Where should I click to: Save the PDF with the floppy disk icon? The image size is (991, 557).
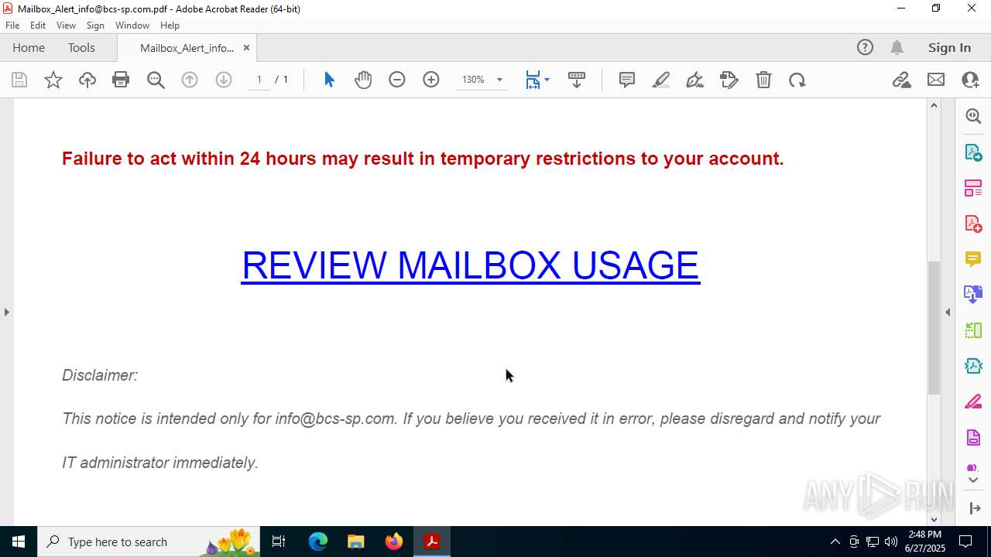tap(19, 80)
